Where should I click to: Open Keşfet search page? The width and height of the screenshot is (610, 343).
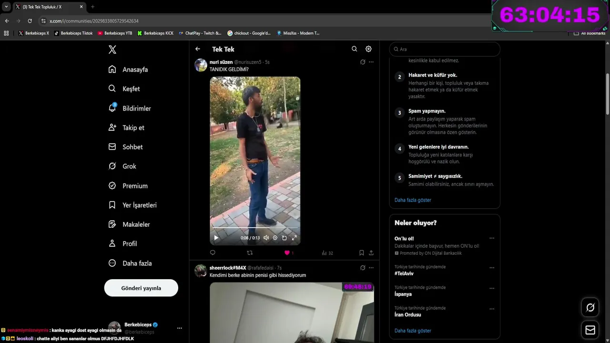coord(124,89)
